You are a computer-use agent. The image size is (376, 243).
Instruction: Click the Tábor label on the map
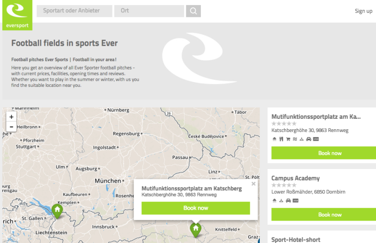pyautogui.click(x=240, y=112)
